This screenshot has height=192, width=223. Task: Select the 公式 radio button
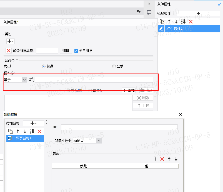pos(114,66)
